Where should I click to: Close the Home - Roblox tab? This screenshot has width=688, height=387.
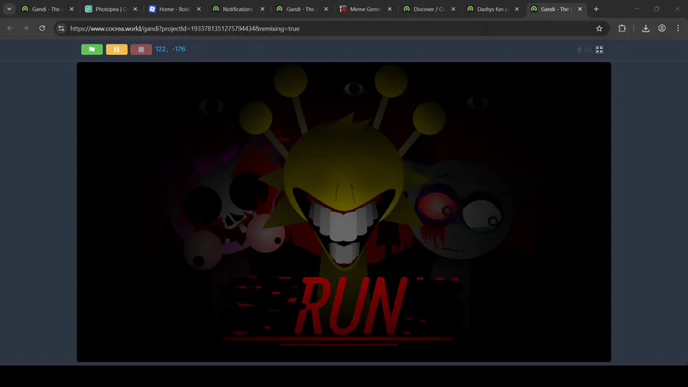[199, 8]
